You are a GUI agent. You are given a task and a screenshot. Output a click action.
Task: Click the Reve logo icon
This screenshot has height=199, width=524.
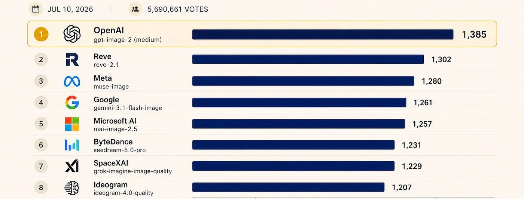[x=72, y=59]
